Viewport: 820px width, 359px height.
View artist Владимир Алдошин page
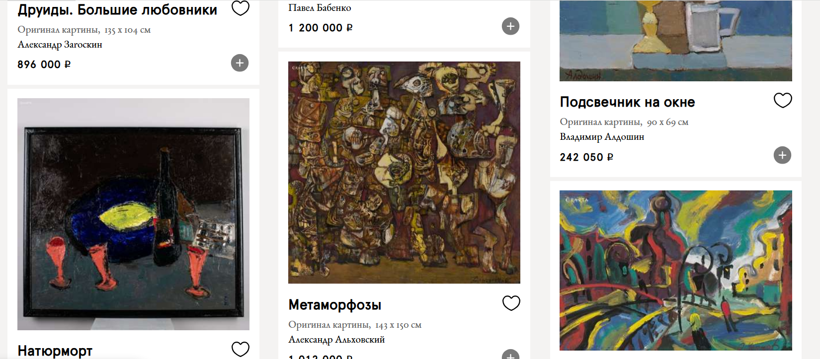[602, 137]
